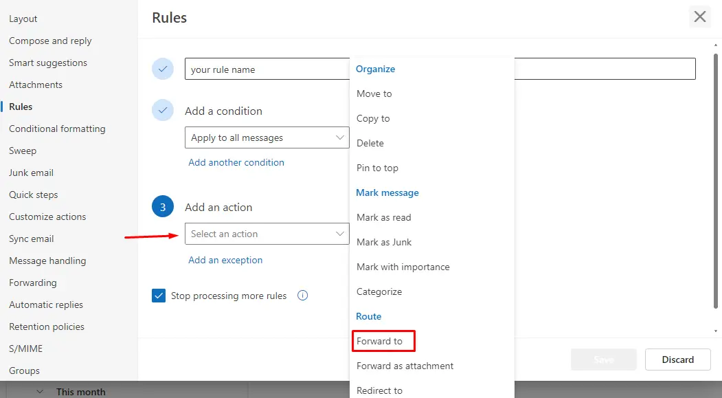Open Sweep settings
This screenshot has width=722, height=398.
click(x=23, y=151)
